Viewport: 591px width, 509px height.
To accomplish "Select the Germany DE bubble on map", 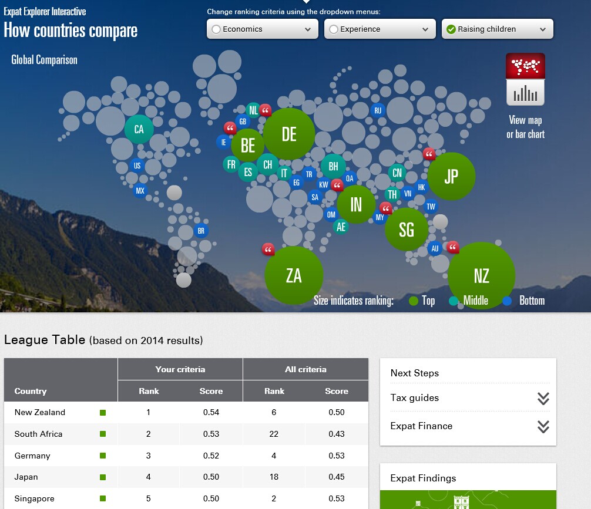I will (x=288, y=134).
